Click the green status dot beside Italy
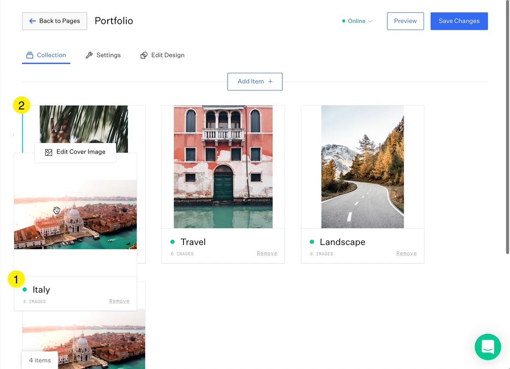The image size is (510, 369). (25, 290)
